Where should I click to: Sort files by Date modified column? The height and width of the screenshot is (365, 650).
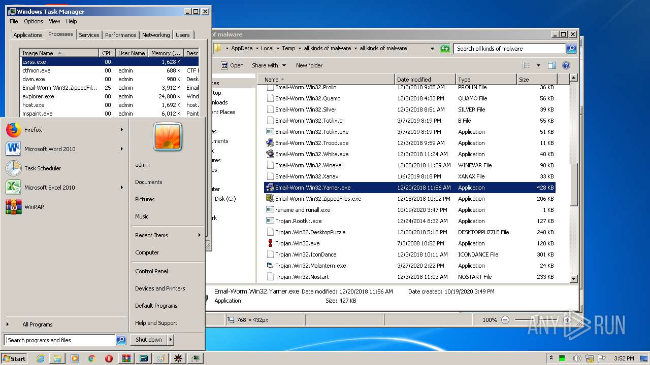(x=425, y=80)
